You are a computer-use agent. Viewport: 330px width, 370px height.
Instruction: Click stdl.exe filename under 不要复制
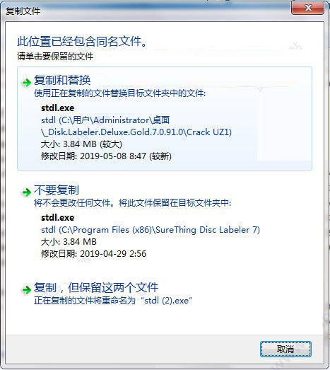tap(57, 218)
